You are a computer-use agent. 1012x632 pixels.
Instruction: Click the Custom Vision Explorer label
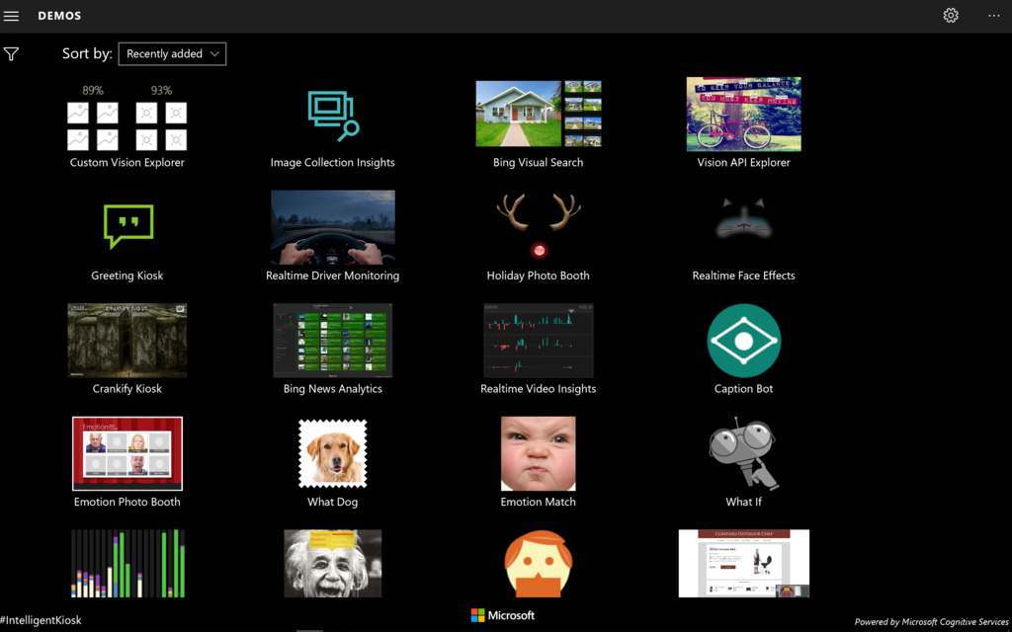(127, 163)
